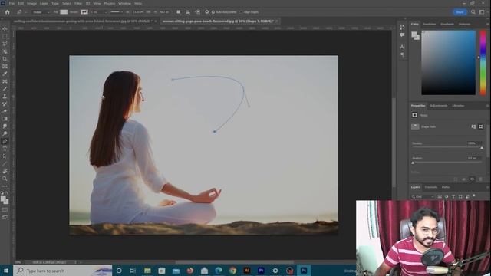This screenshot has height=276, width=491.
Task: Select the Clone Stamp tool
Action: pyautogui.click(x=5, y=97)
